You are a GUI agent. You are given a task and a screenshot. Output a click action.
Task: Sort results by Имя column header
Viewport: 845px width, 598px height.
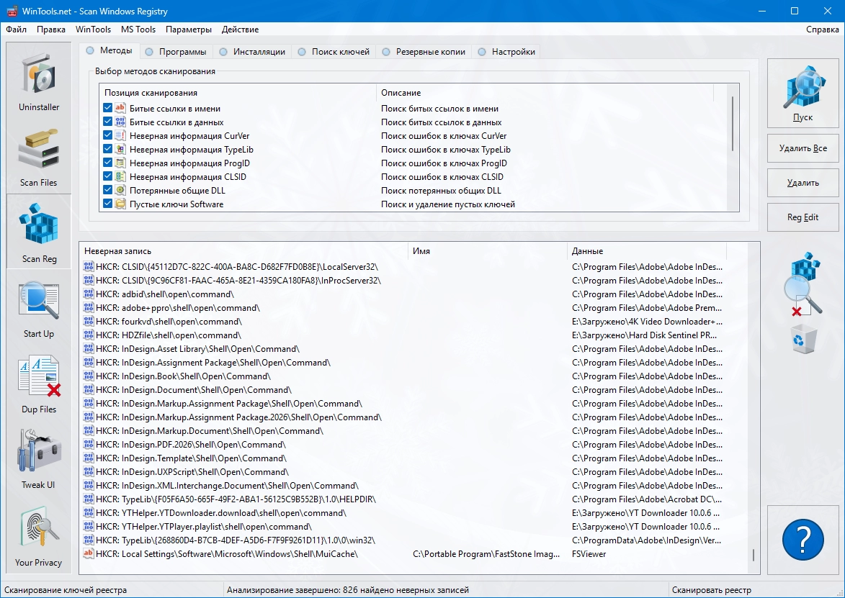(x=488, y=251)
